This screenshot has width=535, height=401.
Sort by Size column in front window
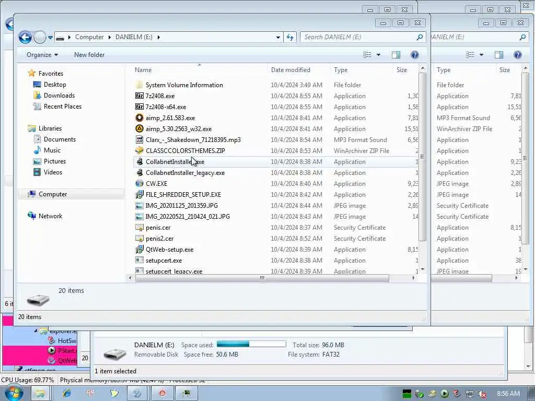click(405, 70)
